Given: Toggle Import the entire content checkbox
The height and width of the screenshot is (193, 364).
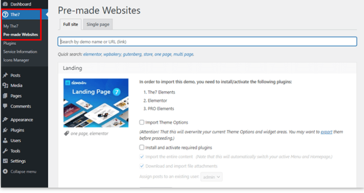Looking at the screenshot, I should (142, 156).
